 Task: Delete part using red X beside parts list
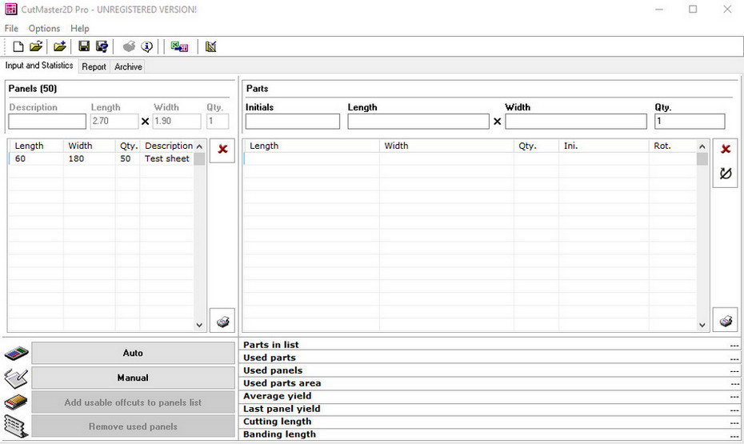tap(725, 150)
